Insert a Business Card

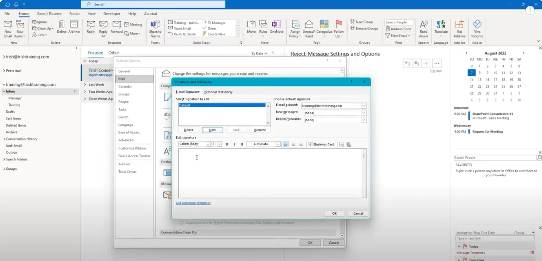(321, 144)
